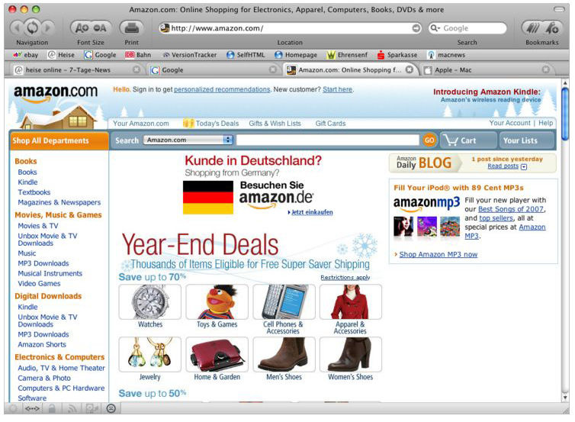Open the Google search engine dropdown

pos(435,28)
